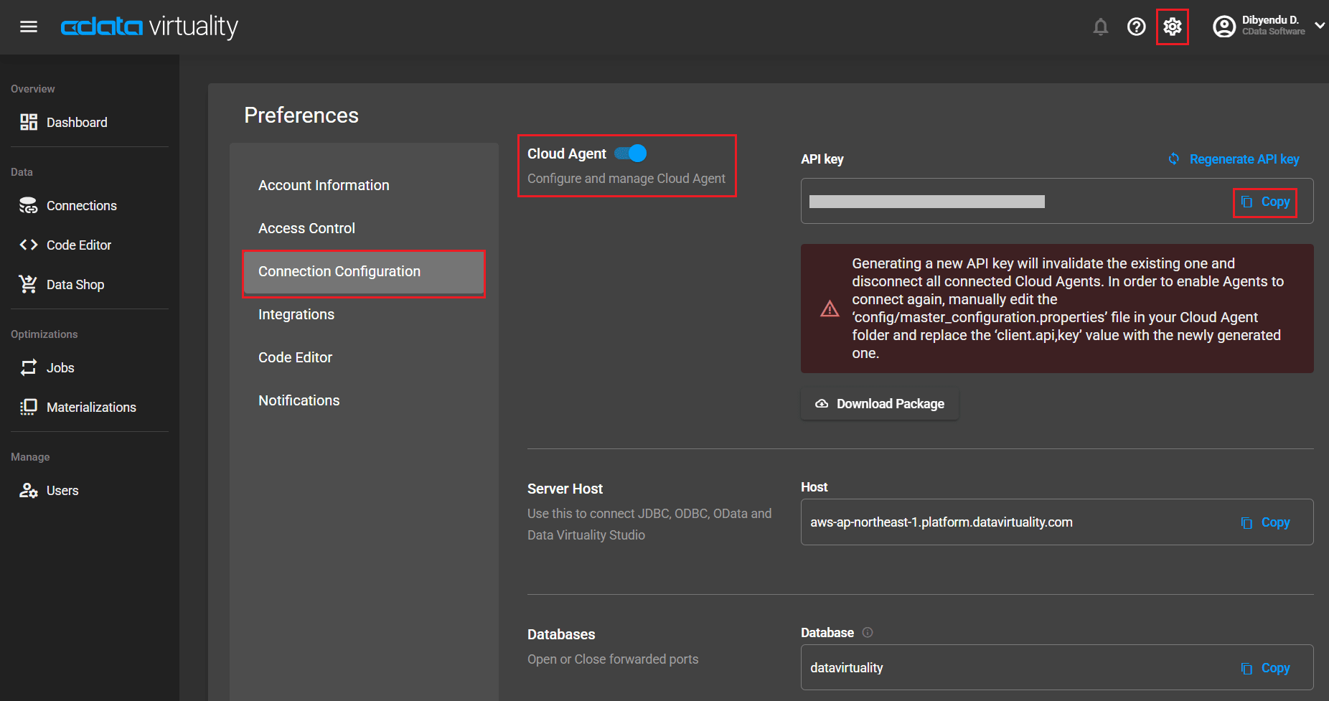Expand the user account dropdown arrow
The width and height of the screenshot is (1329, 701).
pos(1319,26)
